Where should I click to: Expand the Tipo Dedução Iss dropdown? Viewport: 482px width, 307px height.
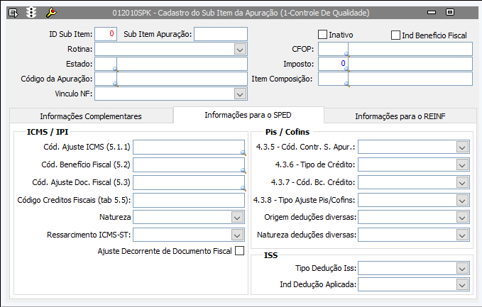coord(463,269)
